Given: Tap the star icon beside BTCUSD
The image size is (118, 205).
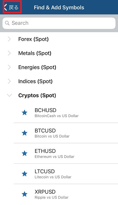Looking at the screenshot, I should (x=25, y=133).
